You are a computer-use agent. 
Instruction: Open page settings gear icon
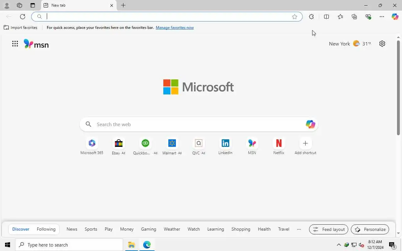click(382, 44)
